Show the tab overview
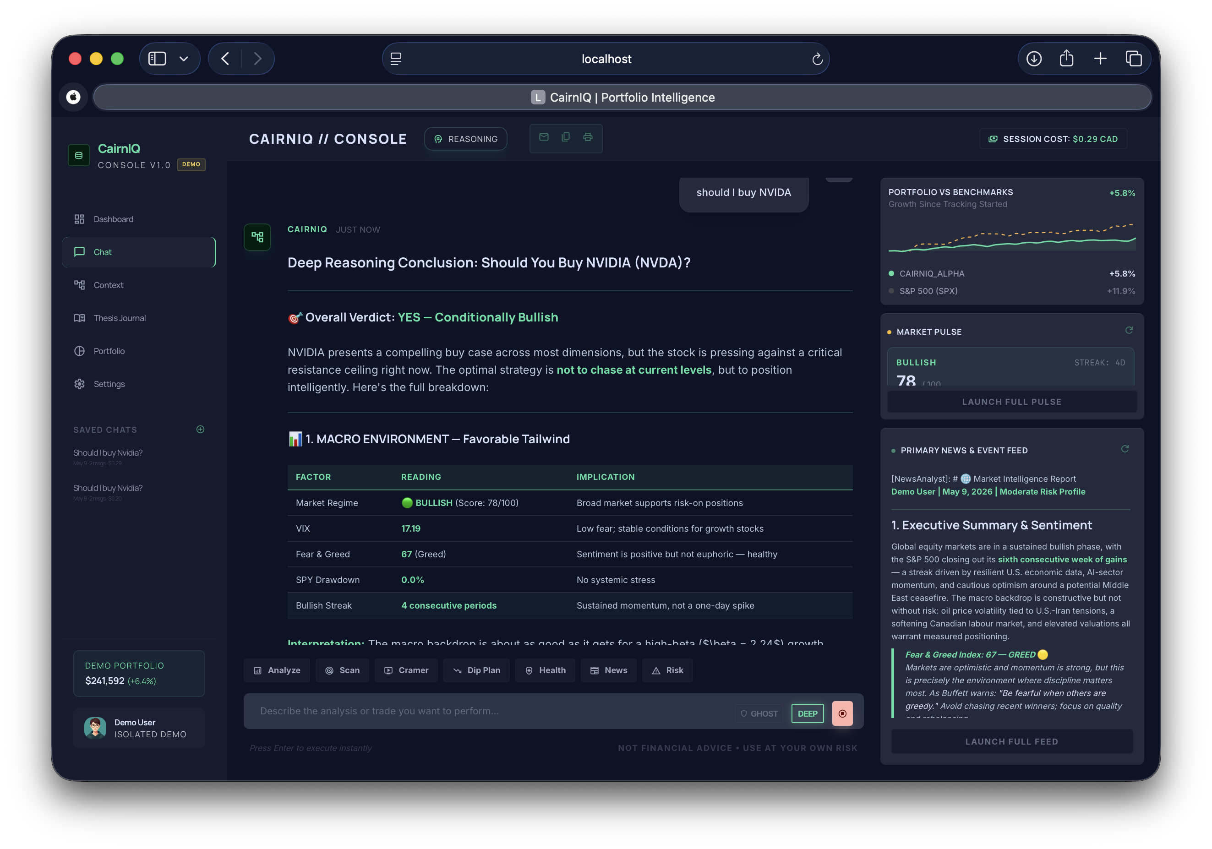Image resolution: width=1212 pixels, height=849 pixels. coord(1133,59)
